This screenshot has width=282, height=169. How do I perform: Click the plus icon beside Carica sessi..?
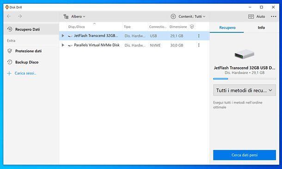click(x=9, y=73)
